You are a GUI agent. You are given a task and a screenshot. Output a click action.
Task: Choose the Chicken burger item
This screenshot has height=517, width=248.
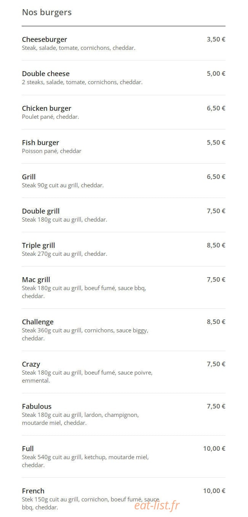[x=46, y=108]
